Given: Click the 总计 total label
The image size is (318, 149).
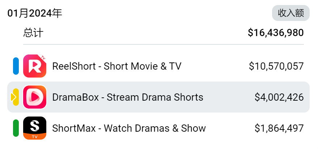Looking at the screenshot, I should [33, 33].
